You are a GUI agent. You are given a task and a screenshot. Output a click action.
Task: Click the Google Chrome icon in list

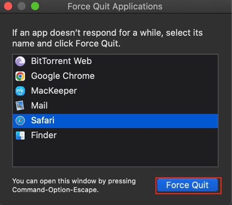tap(20, 76)
